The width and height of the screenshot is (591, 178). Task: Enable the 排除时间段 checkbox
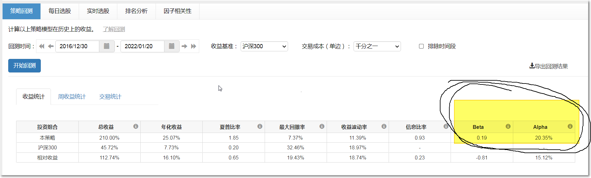421,46
